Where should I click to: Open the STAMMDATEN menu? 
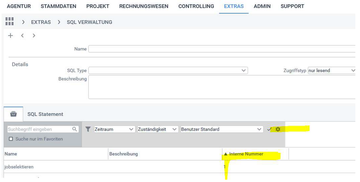click(59, 6)
